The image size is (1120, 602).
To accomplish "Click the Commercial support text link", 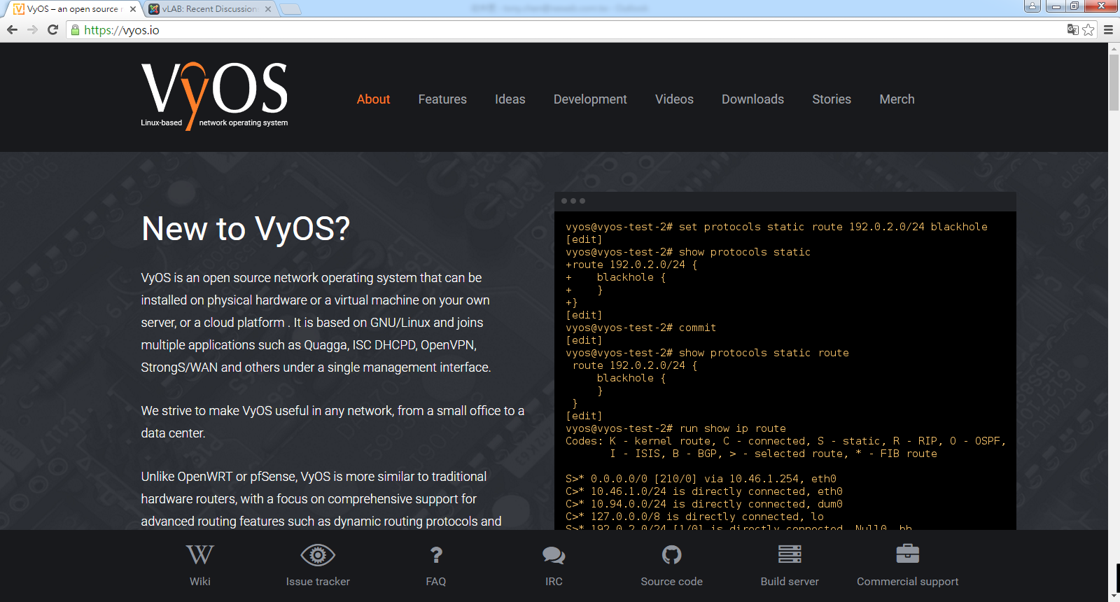I will pyautogui.click(x=908, y=582).
